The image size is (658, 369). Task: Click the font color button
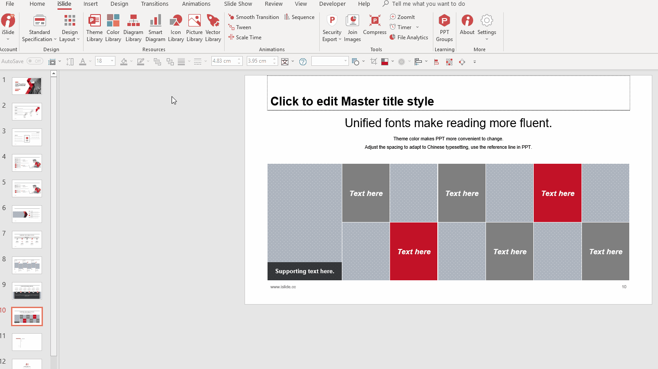click(x=83, y=62)
